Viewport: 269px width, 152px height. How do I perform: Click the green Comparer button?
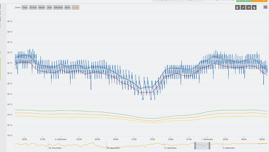pyautogui.click(x=244, y=1)
